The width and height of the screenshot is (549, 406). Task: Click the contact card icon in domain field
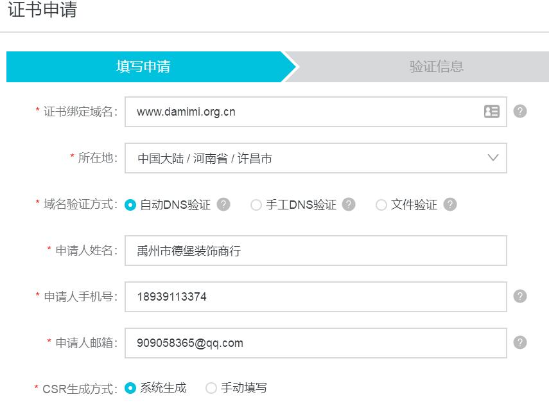(x=491, y=112)
